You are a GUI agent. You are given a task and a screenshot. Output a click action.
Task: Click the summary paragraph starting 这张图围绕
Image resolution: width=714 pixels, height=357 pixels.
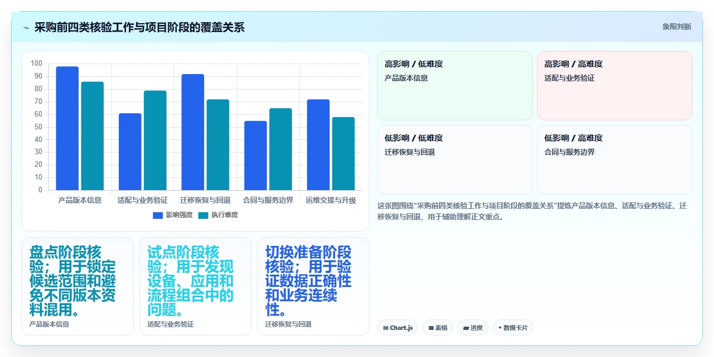532,211
